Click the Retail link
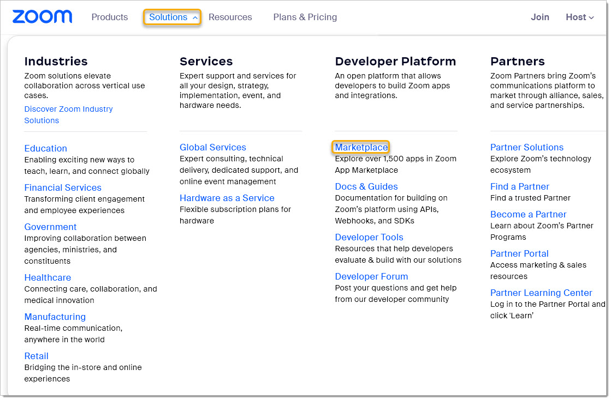 [x=36, y=356]
